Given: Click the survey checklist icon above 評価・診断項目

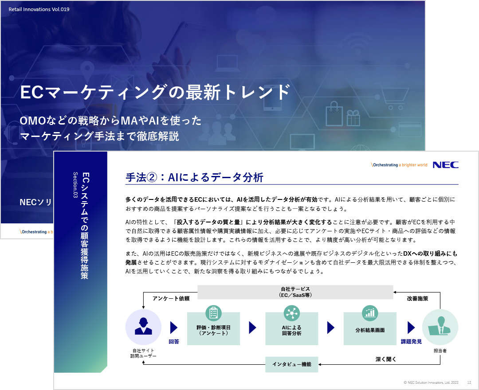Looking at the screenshot, I should (x=213, y=313).
